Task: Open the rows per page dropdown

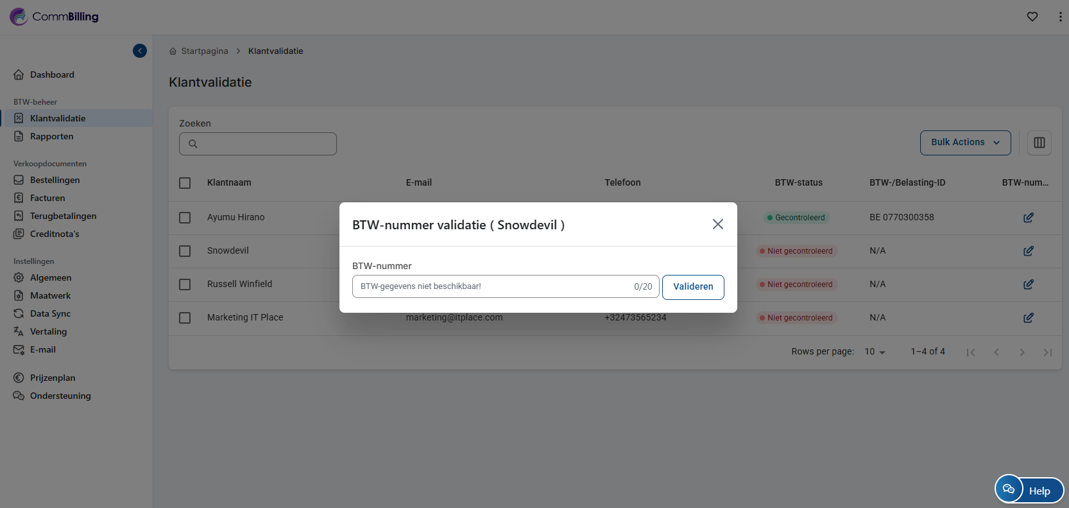Action: click(875, 352)
